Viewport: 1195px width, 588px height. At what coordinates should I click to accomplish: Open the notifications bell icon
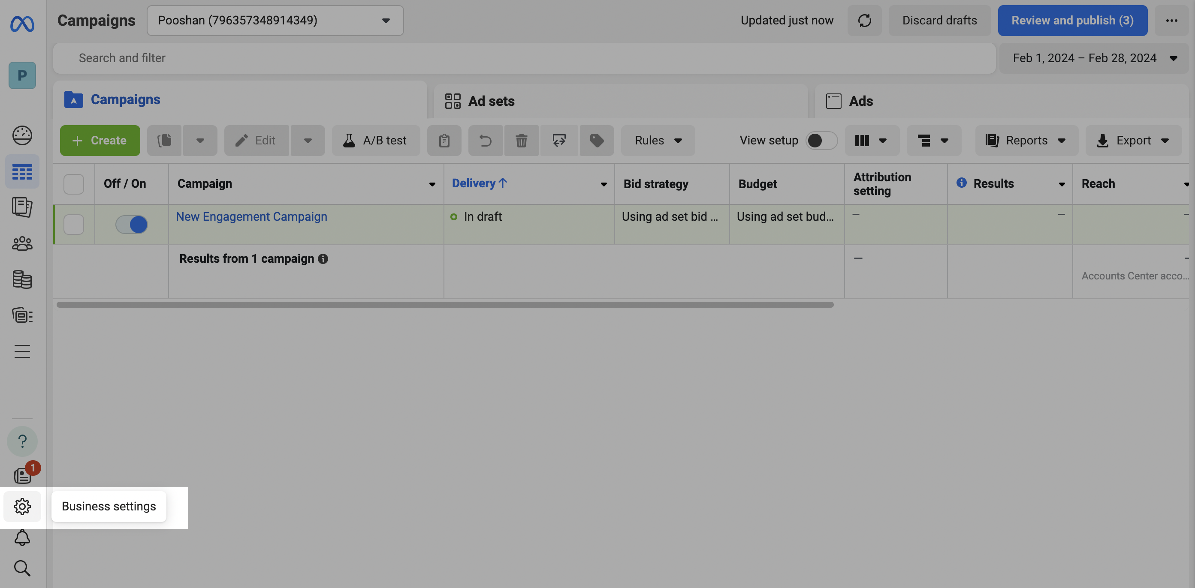pyautogui.click(x=22, y=537)
